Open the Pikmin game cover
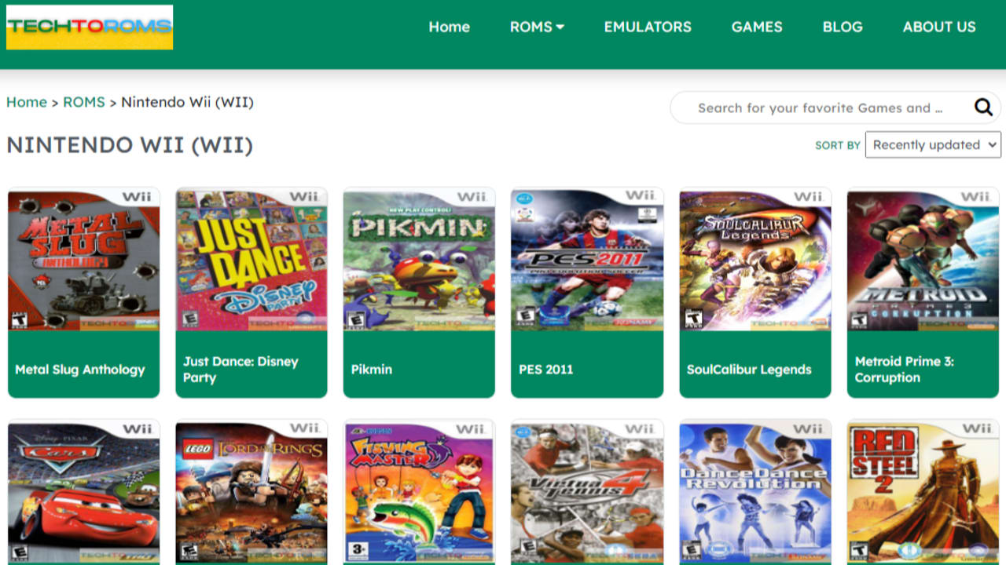This screenshot has width=1006, height=565. (x=419, y=260)
